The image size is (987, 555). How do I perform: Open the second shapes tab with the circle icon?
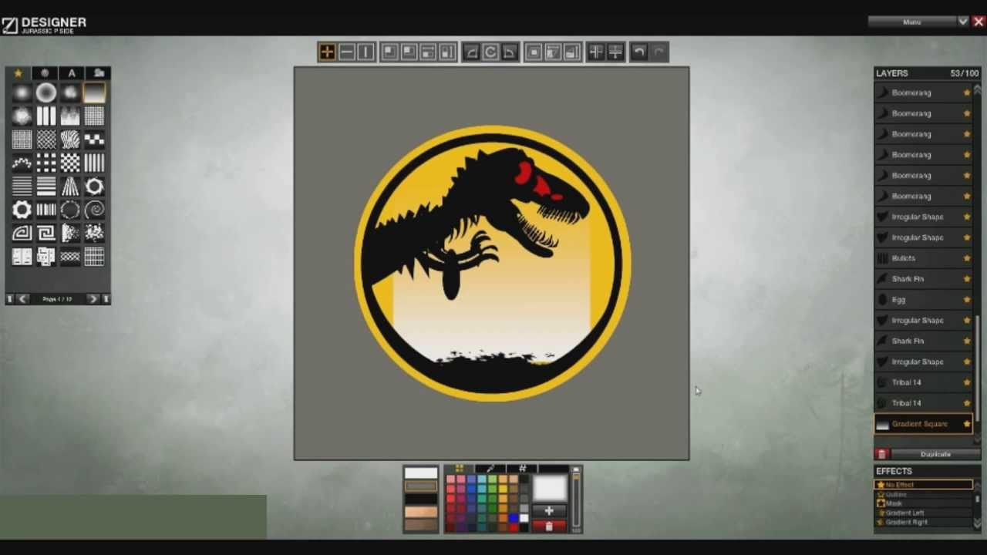click(x=45, y=73)
